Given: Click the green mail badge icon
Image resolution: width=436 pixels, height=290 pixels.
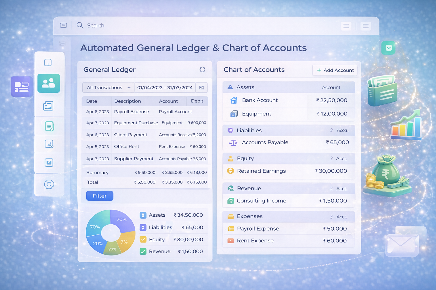Looking at the screenshot, I should pos(389,48).
